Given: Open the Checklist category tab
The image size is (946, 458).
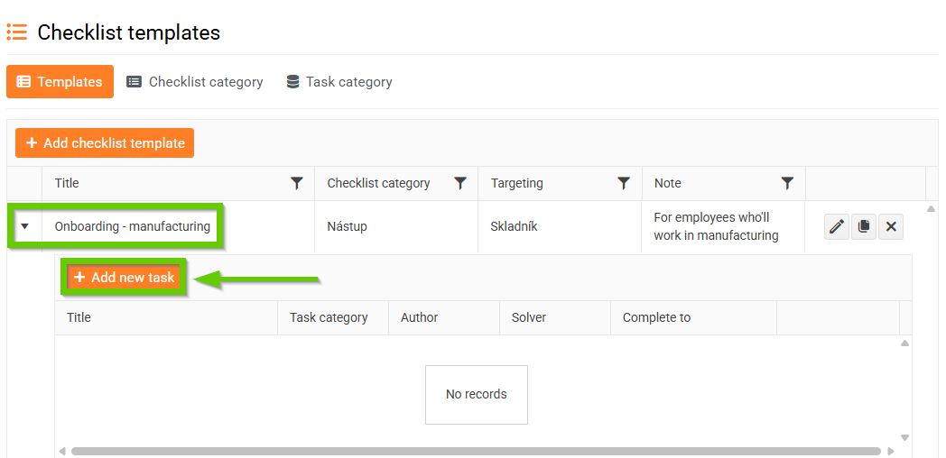Looking at the screenshot, I should coord(195,82).
